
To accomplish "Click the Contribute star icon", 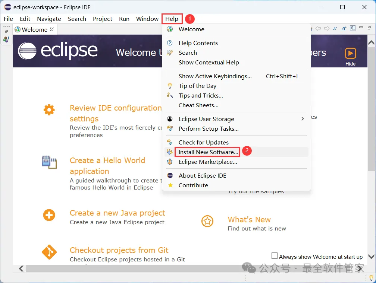I will pyautogui.click(x=170, y=185).
